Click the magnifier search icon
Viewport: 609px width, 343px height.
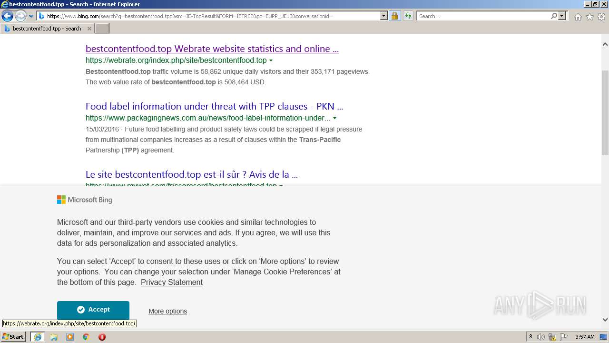(x=554, y=16)
